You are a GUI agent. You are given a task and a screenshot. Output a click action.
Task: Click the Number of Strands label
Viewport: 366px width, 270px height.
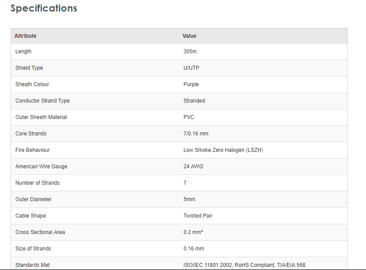point(37,183)
